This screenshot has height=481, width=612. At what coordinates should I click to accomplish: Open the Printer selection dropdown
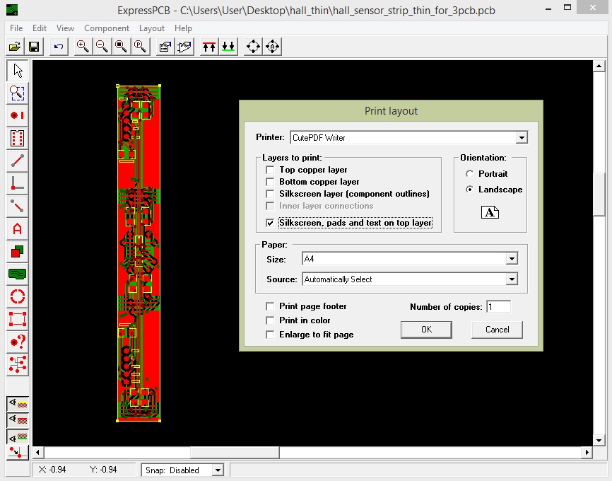(521, 137)
